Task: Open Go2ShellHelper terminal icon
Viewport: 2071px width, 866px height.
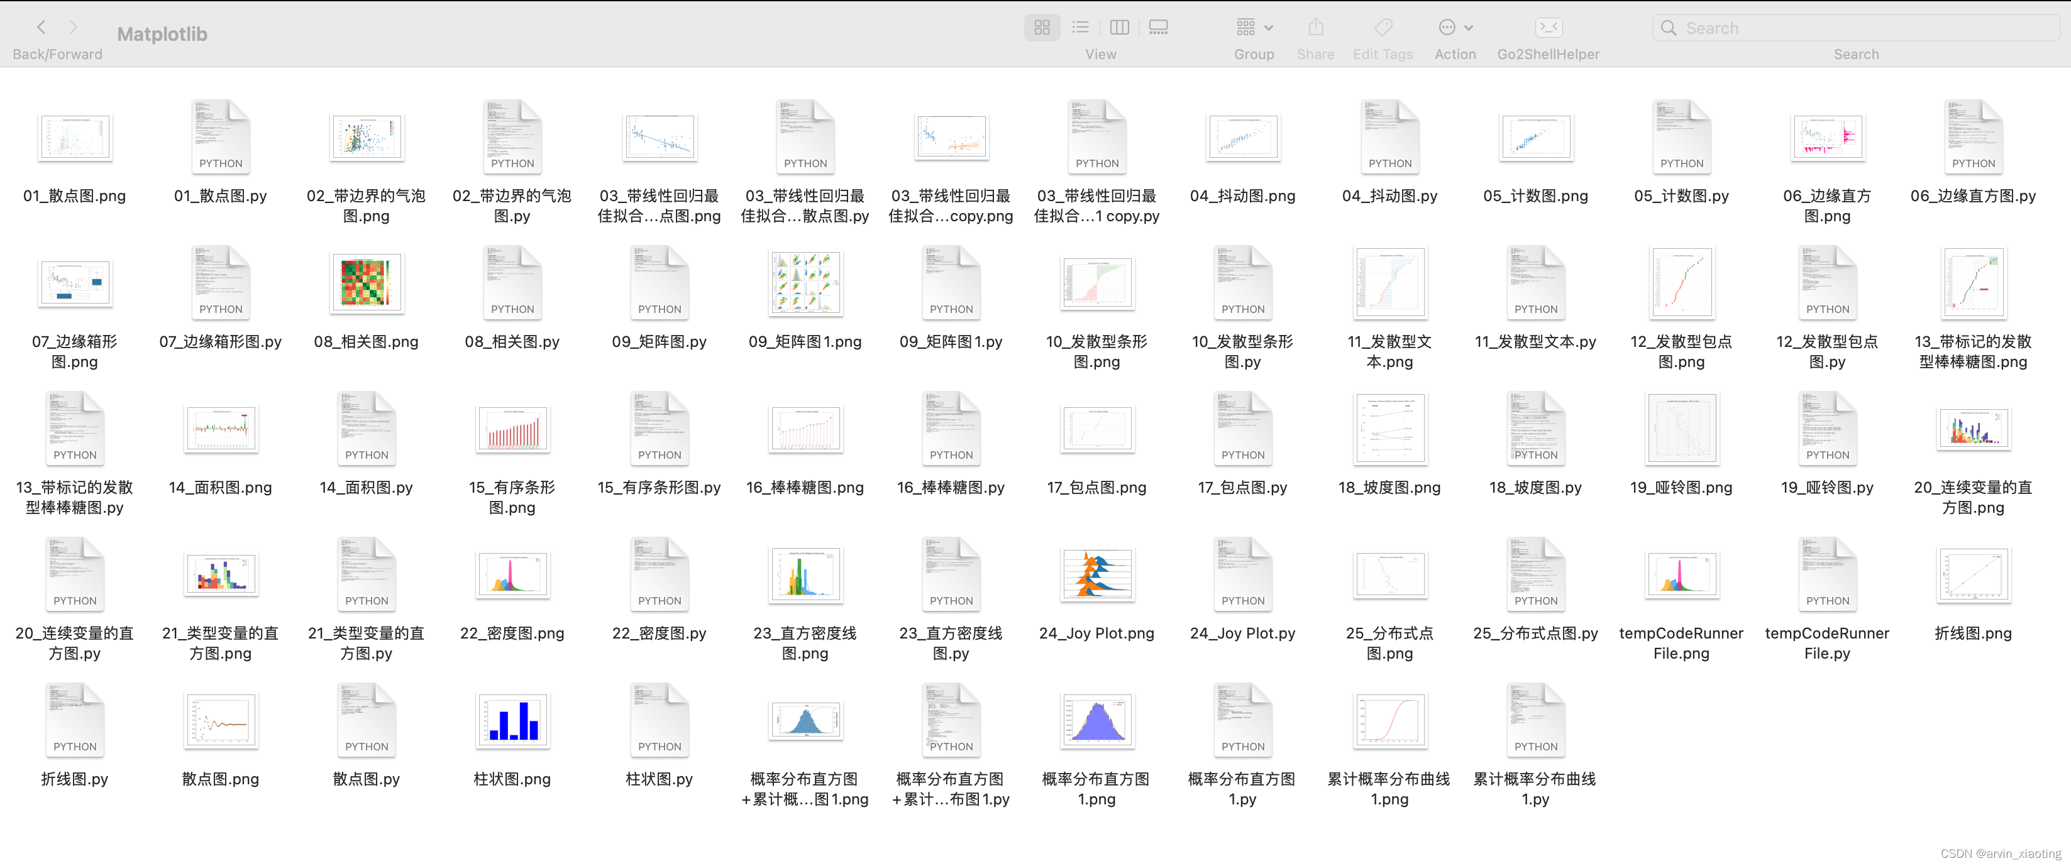Action: click(1548, 27)
